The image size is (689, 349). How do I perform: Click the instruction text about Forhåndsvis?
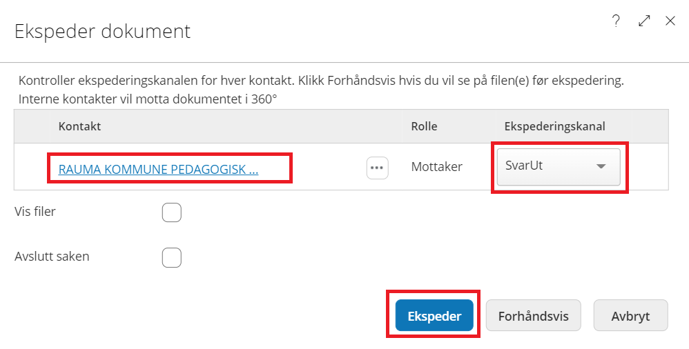321,81
